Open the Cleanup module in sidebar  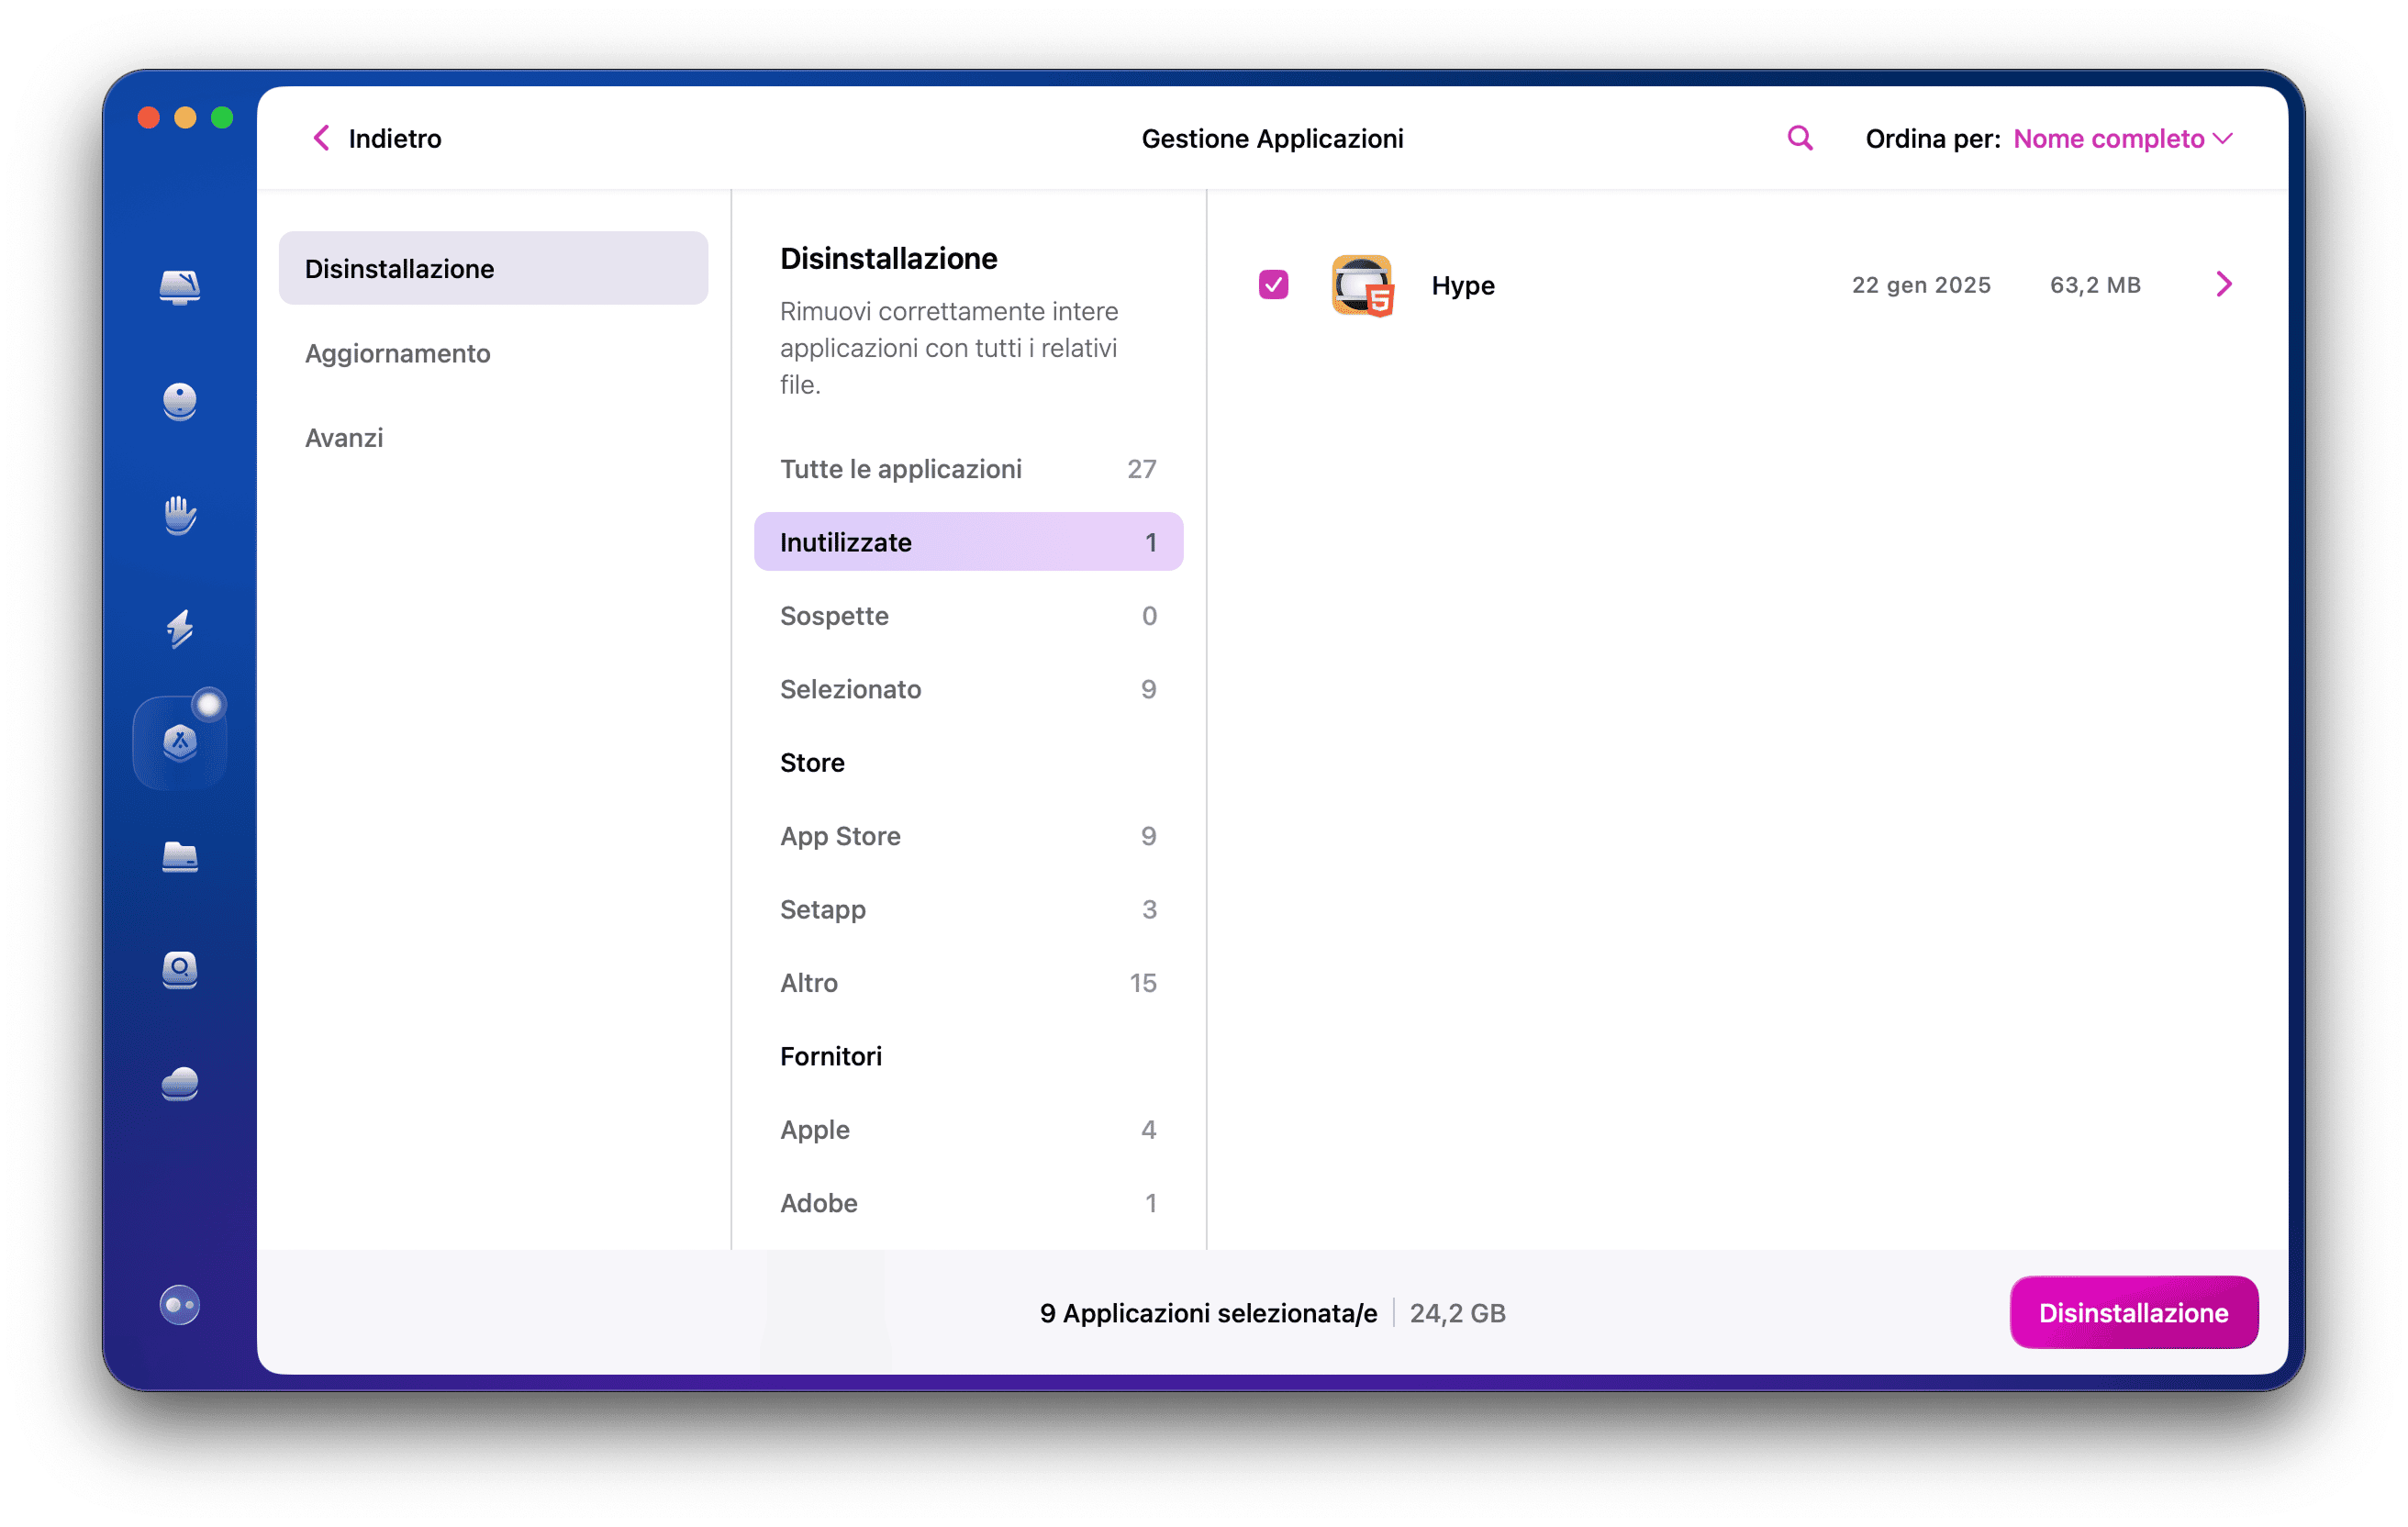click(180, 401)
